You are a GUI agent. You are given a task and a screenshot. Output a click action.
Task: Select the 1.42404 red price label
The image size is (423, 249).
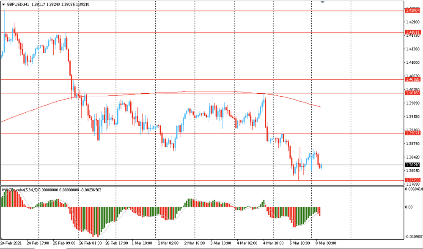pyautogui.click(x=412, y=11)
